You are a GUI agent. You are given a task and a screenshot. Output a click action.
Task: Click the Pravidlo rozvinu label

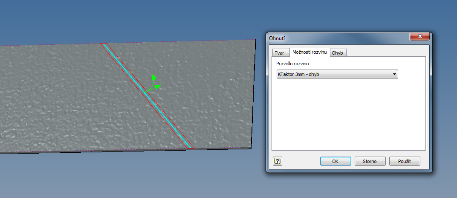pyautogui.click(x=292, y=64)
